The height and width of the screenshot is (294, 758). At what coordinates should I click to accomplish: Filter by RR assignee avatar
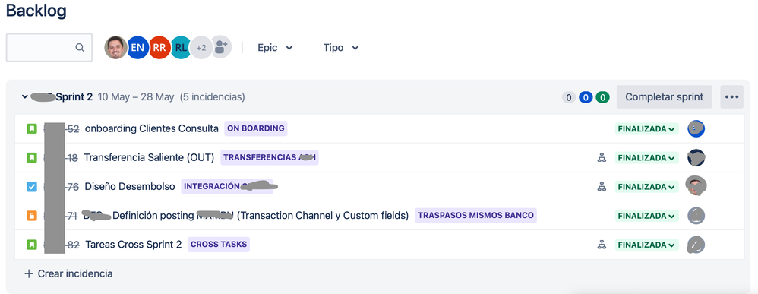159,47
